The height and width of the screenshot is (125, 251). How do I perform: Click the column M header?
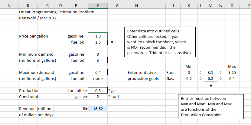coord(210,5)
